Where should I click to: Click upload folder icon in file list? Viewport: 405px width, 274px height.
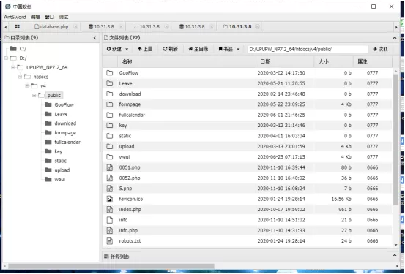(110, 146)
